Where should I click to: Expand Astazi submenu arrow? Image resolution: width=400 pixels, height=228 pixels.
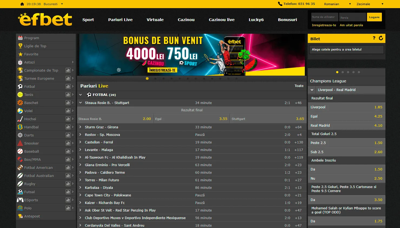click(73, 62)
